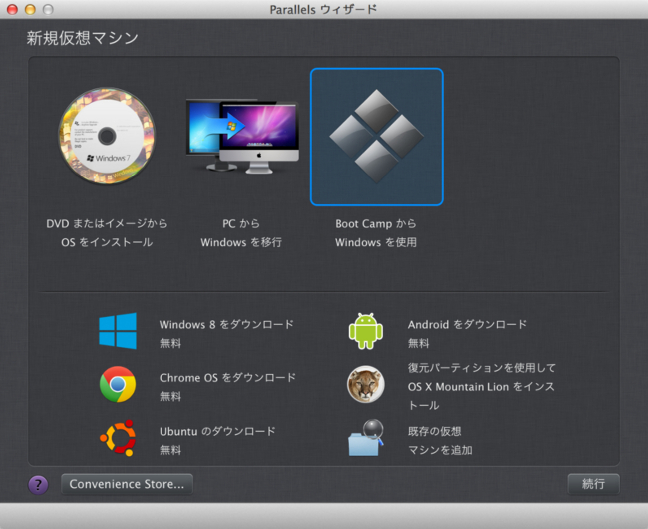The width and height of the screenshot is (648, 529).
Task: Click the folder with magnifier icon
Action: pyautogui.click(x=366, y=438)
